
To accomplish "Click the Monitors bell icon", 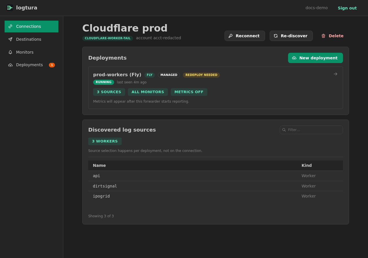I will coord(10,52).
